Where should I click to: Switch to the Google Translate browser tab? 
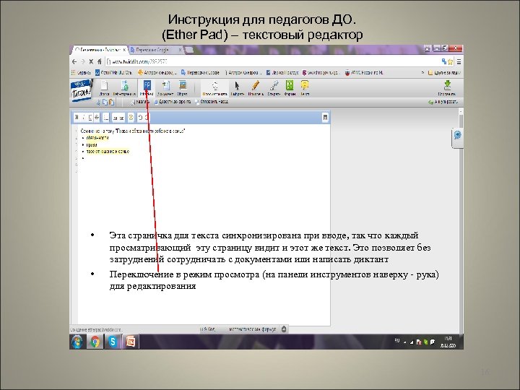156,50
